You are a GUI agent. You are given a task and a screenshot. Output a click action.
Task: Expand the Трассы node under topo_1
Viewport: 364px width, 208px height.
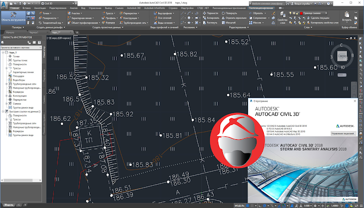[x=6, y=68]
